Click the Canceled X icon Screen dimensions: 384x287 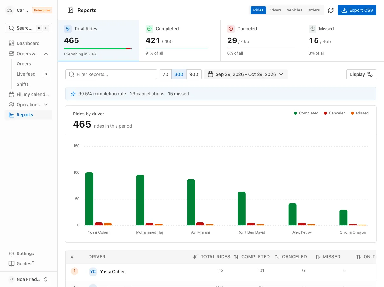(x=231, y=29)
